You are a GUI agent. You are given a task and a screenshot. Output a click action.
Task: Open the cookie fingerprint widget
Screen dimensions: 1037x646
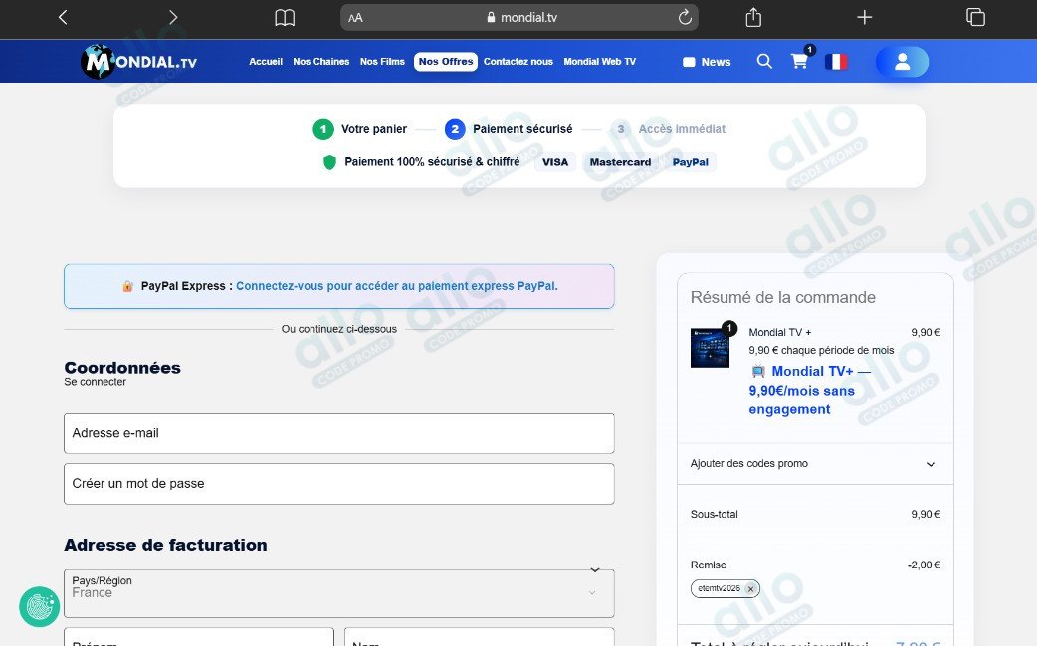point(40,606)
